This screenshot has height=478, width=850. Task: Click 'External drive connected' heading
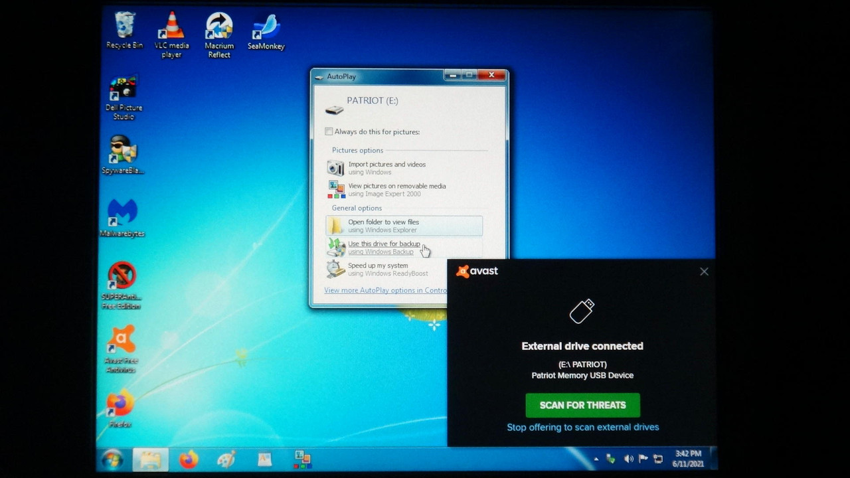[x=582, y=346]
